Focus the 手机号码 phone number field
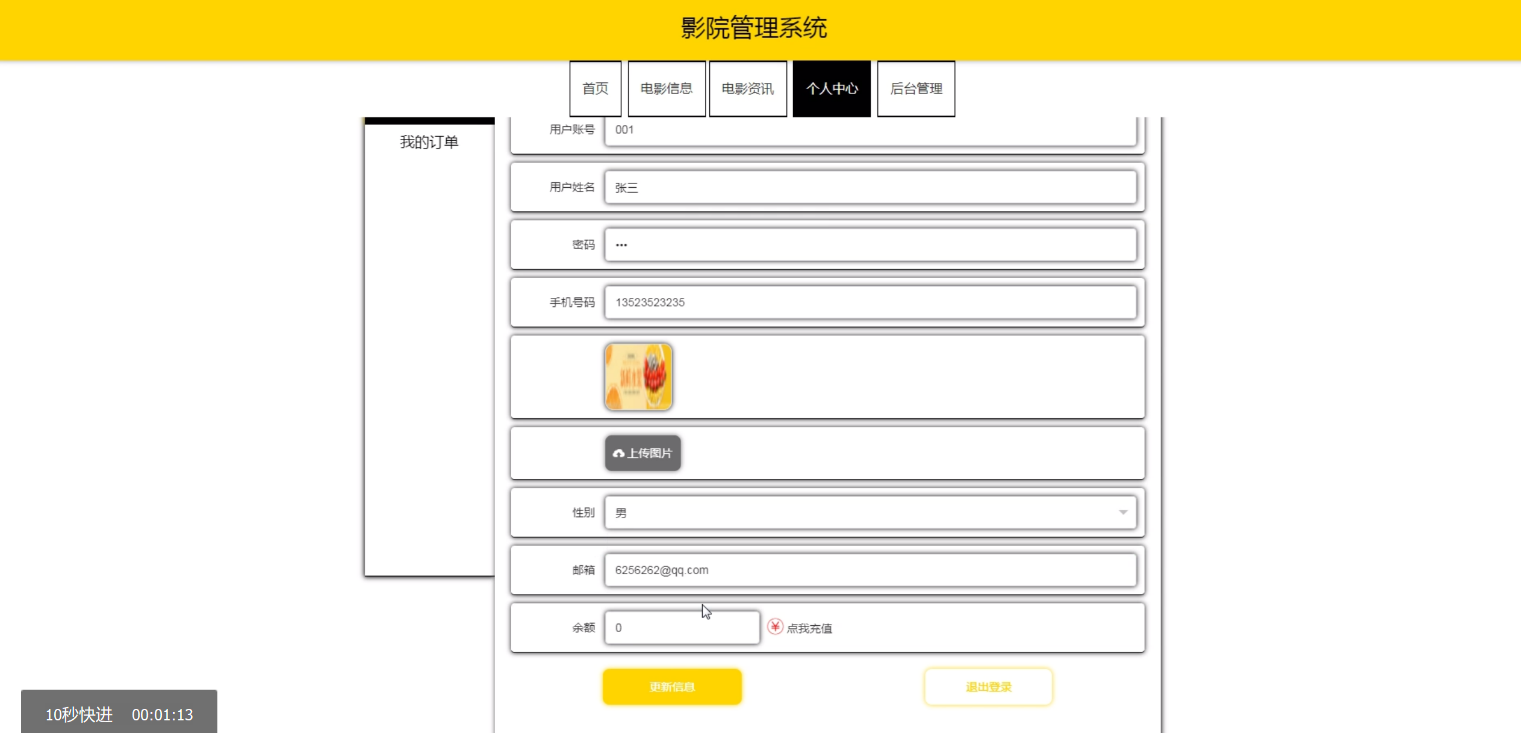1521x733 pixels. tap(870, 302)
